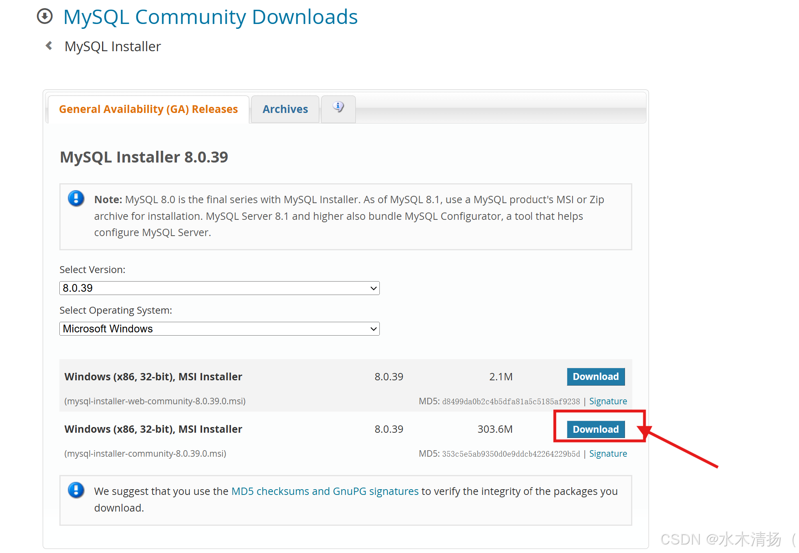The height and width of the screenshot is (553, 799).
Task: Click the blue alert icon near MD5 suggestion
Action: (76, 490)
